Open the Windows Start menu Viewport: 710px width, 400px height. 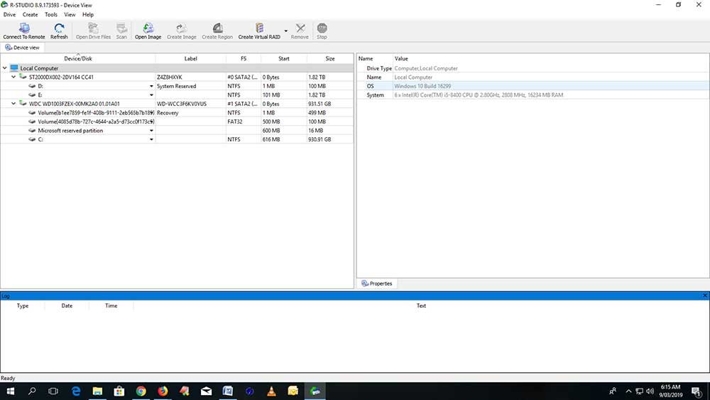click(10, 391)
